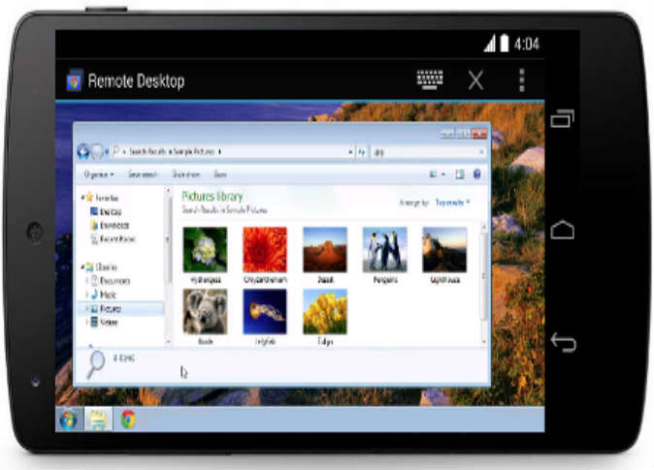
Task: Open the Explorer help question-mark icon
Action: pyautogui.click(x=477, y=174)
